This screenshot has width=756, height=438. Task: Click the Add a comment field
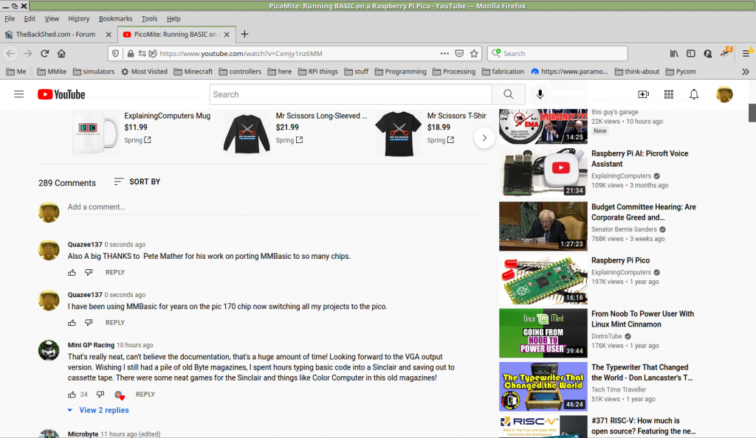(x=273, y=207)
